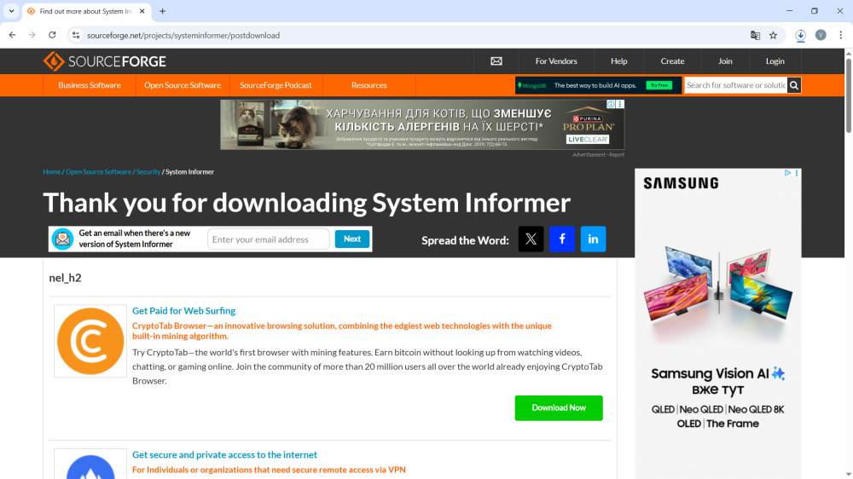The image size is (853, 479).
Task: Click the AdChoices icon on Samsung ad
Action: pos(787,173)
